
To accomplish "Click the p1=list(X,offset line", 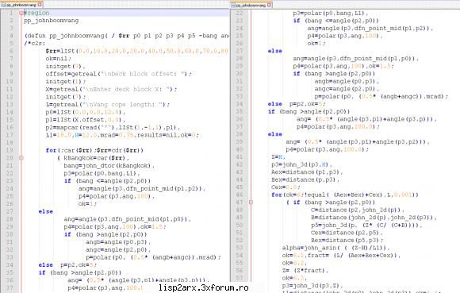I will coord(86,120).
